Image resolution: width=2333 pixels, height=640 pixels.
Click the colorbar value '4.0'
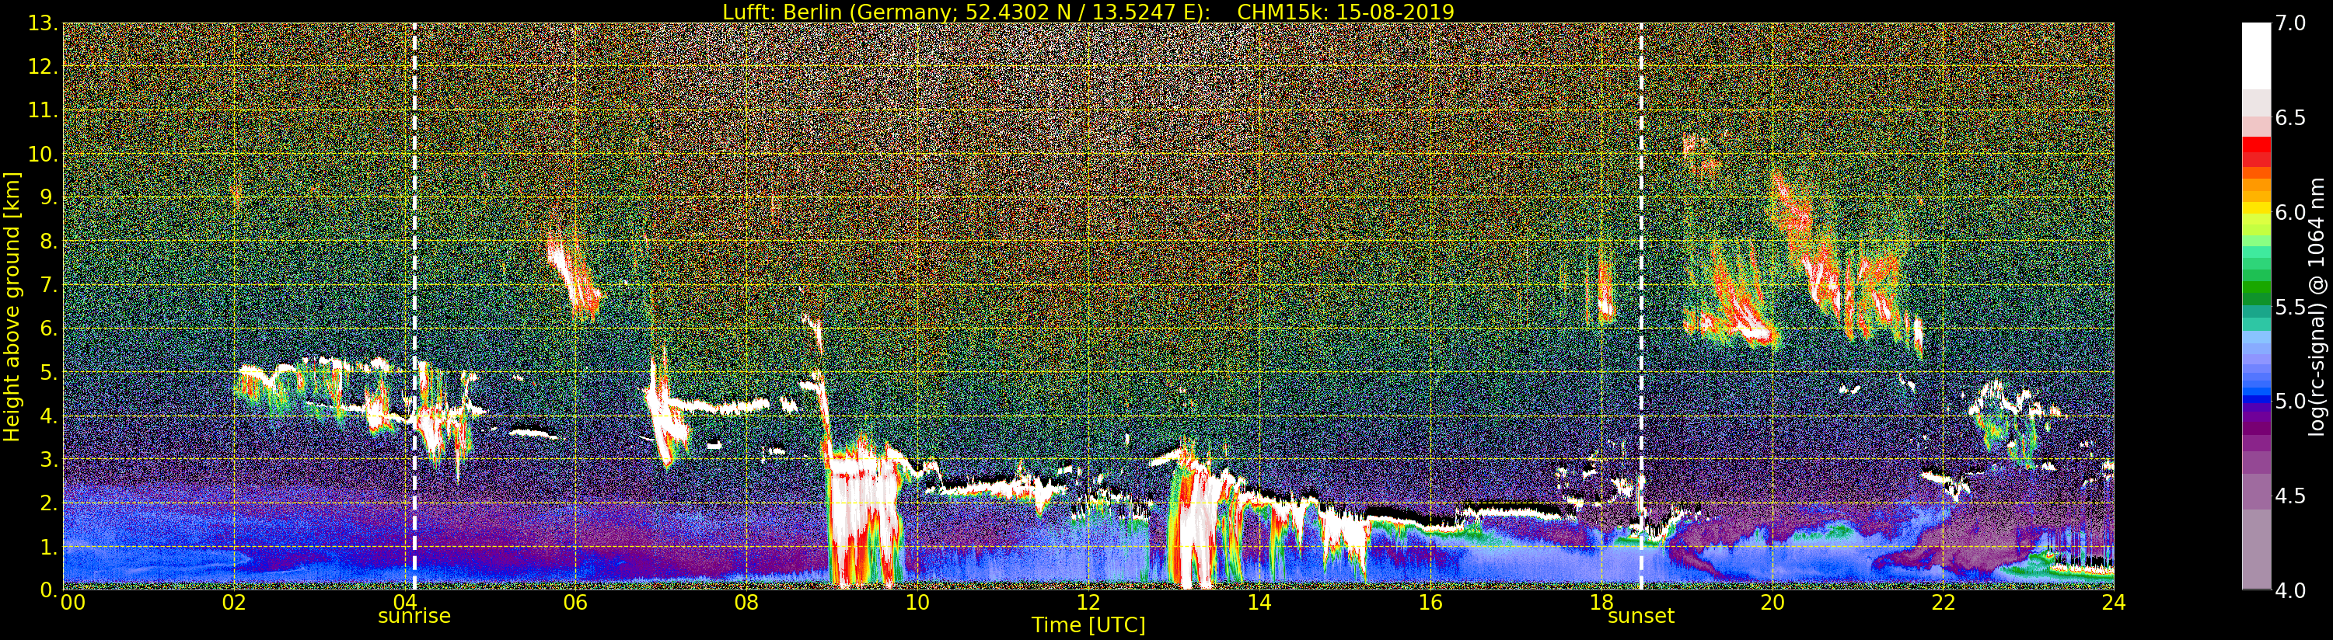pos(2289,590)
